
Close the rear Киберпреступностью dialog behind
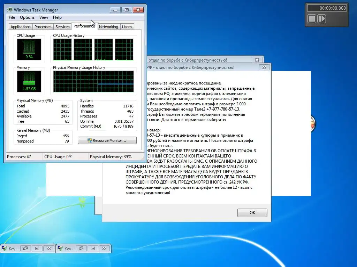257,60
